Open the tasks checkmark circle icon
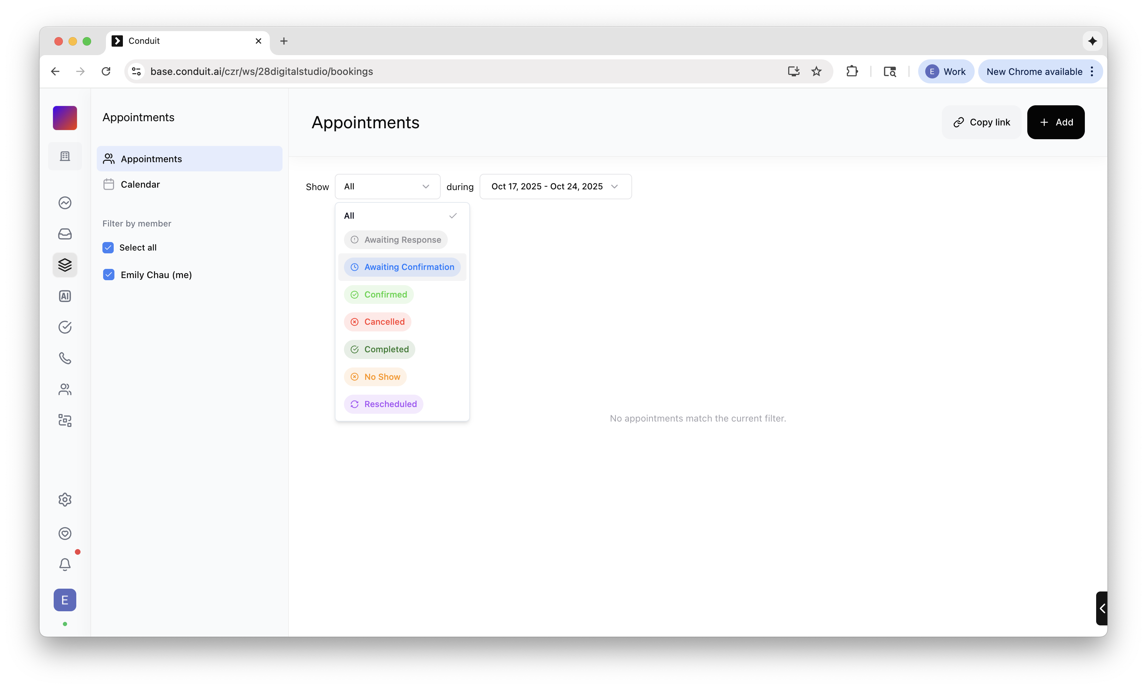The height and width of the screenshot is (689, 1147). [x=65, y=327]
